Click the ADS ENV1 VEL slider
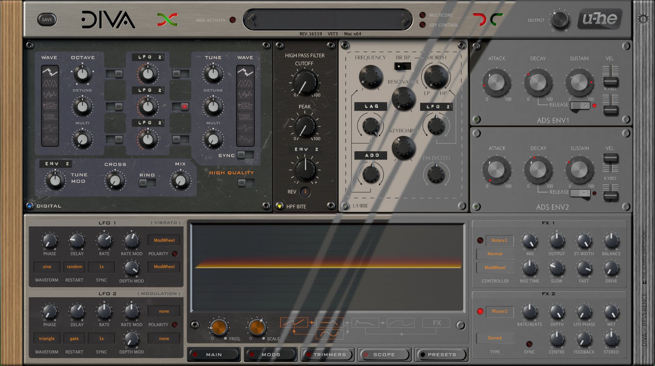 tap(610, 76)
